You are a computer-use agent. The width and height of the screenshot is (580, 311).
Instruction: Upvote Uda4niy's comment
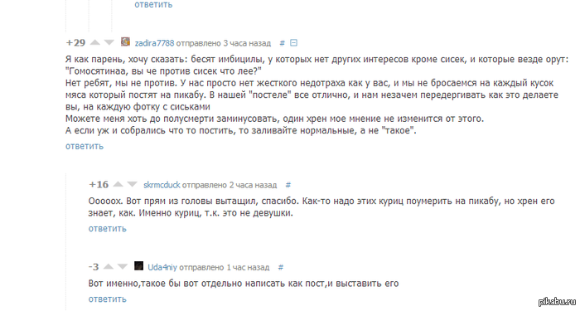[x=109, y=266]
